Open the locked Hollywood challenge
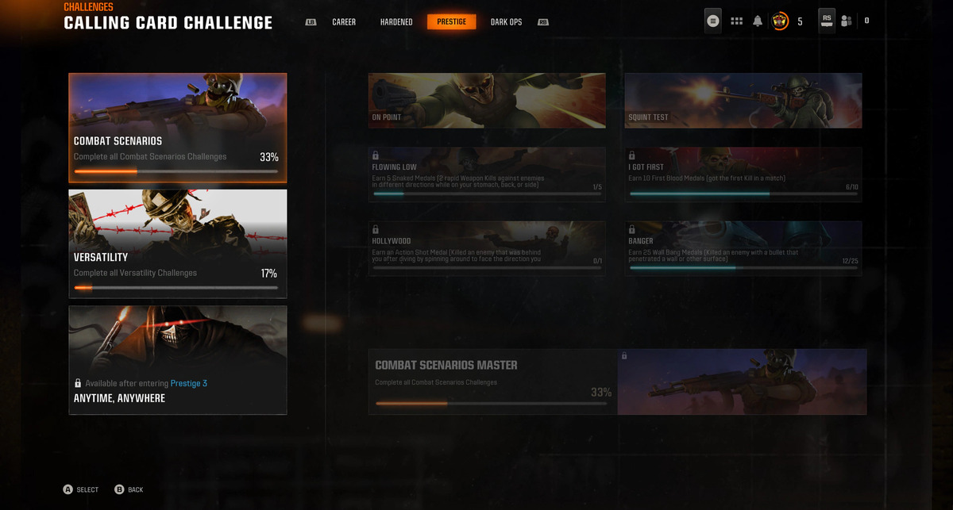 487,248
